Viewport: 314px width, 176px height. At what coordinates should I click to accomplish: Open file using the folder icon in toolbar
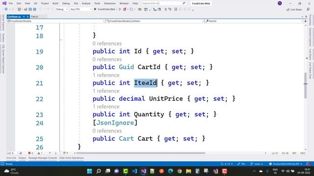tap(26, 9)
